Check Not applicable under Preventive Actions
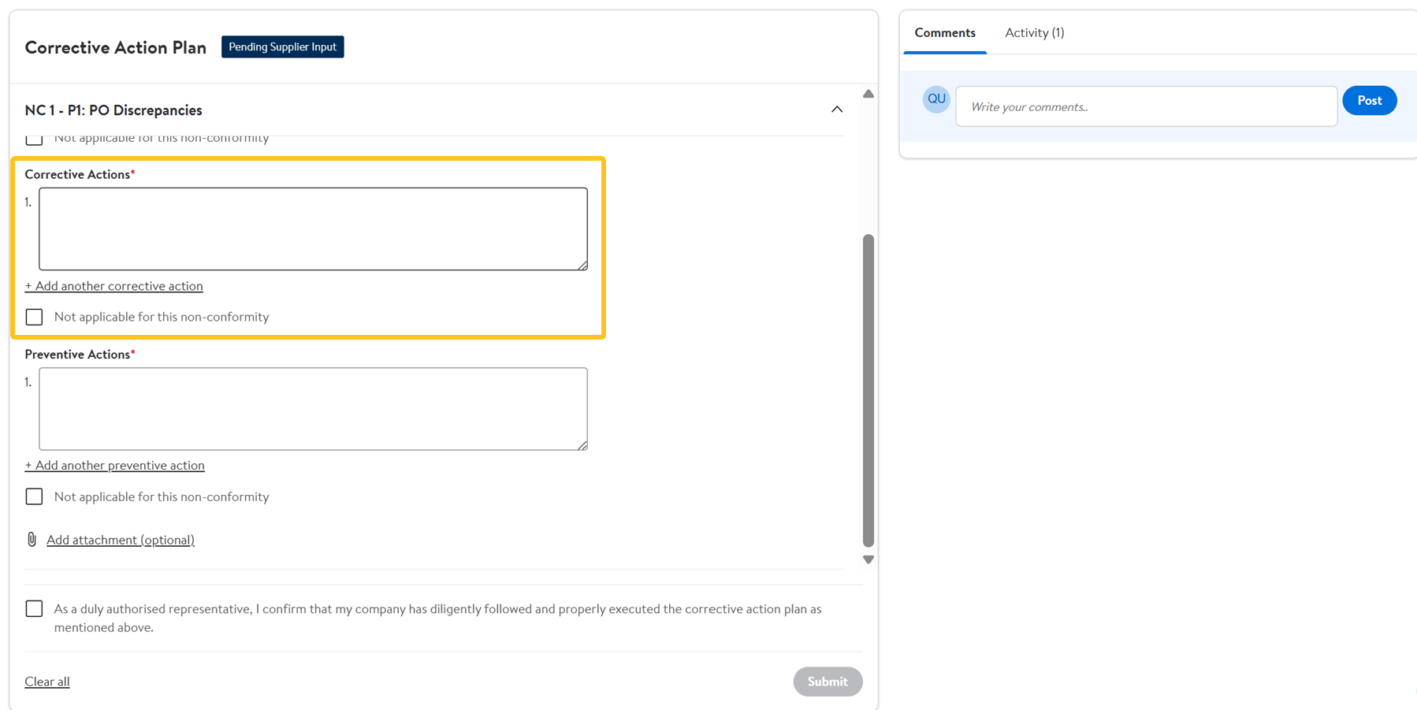Screen dimensions: 1417x710 [x=34, y=496]
